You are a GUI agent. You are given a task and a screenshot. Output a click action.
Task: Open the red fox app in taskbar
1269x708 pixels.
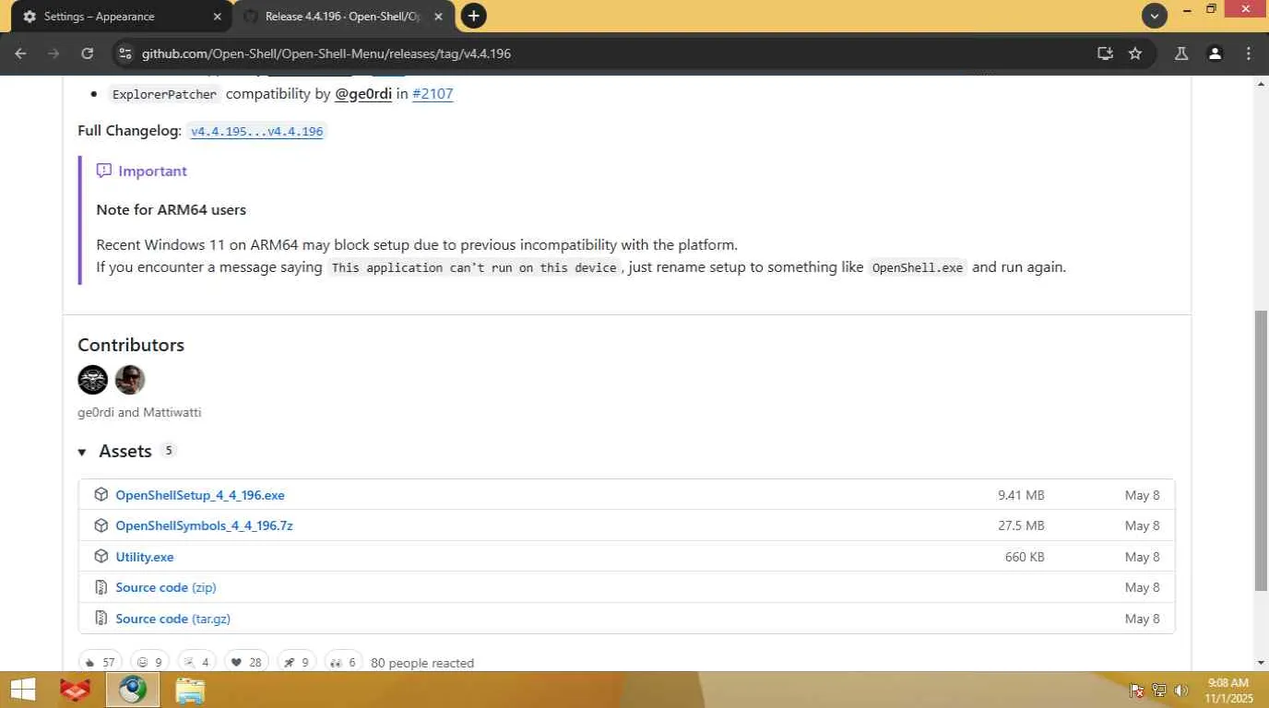[76, 690]
